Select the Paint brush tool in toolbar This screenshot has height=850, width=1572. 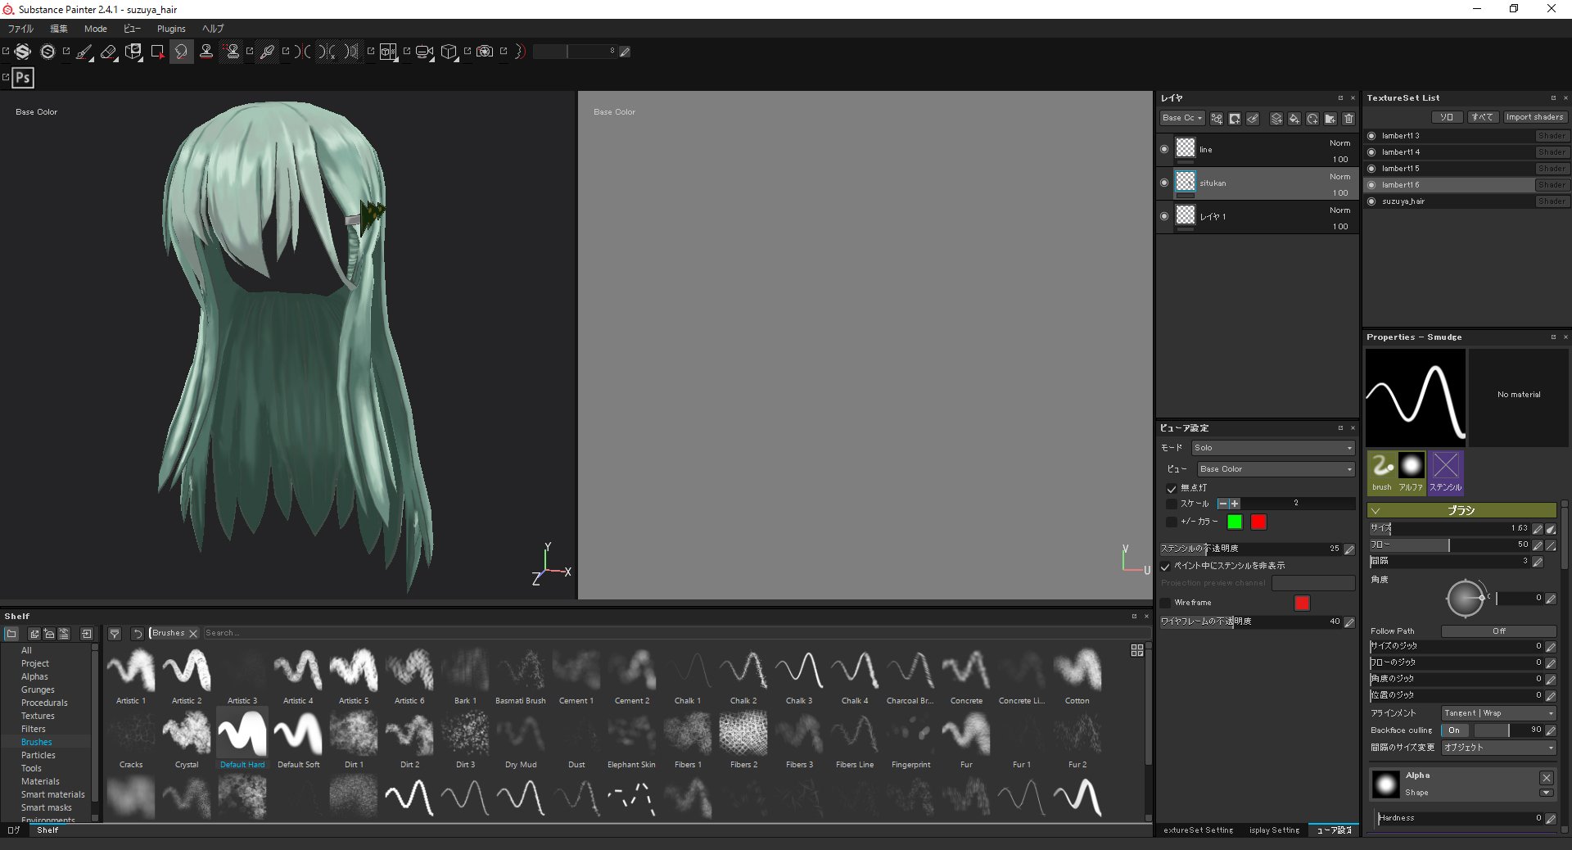click(84, 52)
